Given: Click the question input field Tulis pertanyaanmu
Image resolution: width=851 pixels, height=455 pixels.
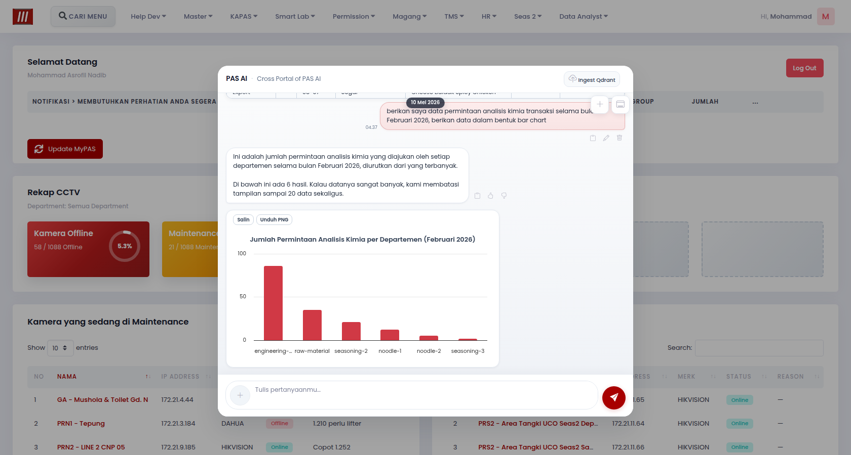Looking at the screenshot, I should point(424,395).
